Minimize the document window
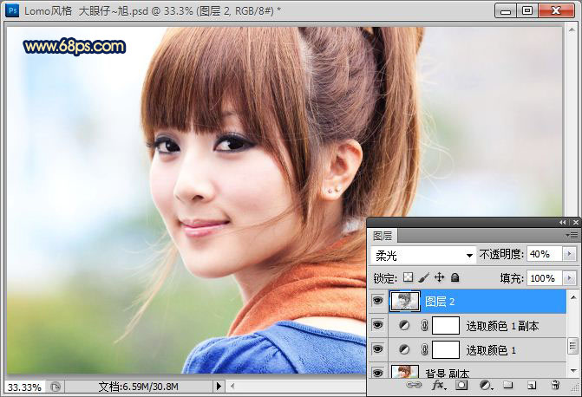The image size is (582, 397). click(x=506, y=10)
